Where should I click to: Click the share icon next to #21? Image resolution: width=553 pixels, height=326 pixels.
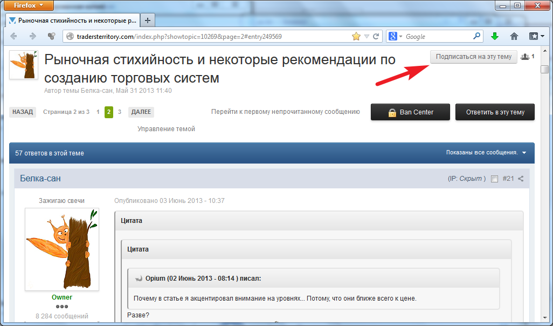[521, 179]
